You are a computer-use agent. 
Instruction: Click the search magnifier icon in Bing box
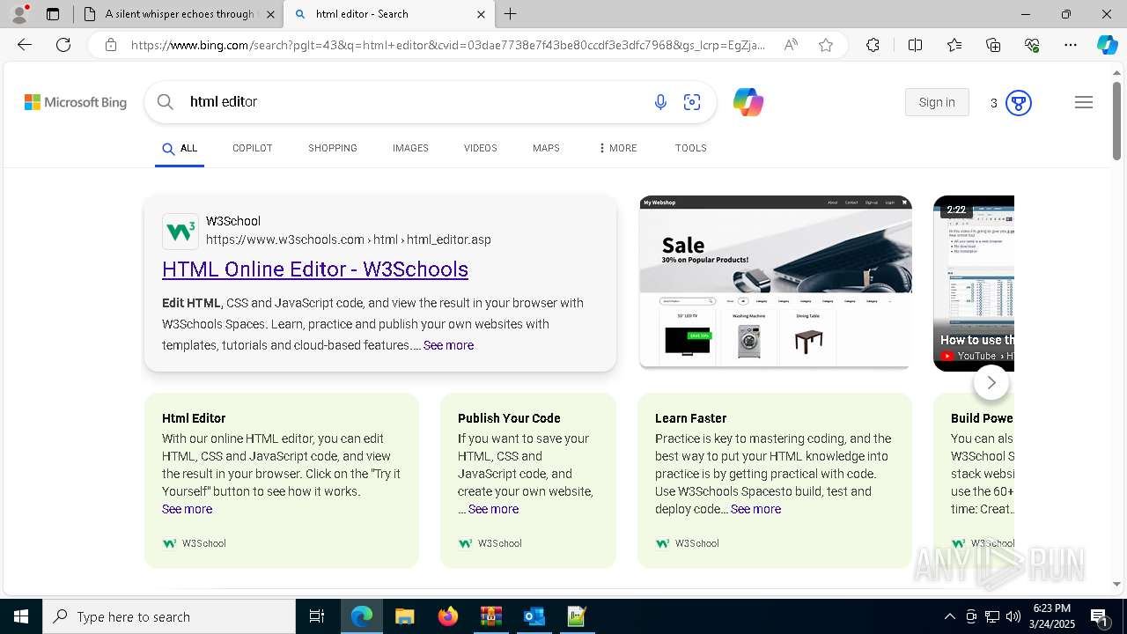click(166, 102)
